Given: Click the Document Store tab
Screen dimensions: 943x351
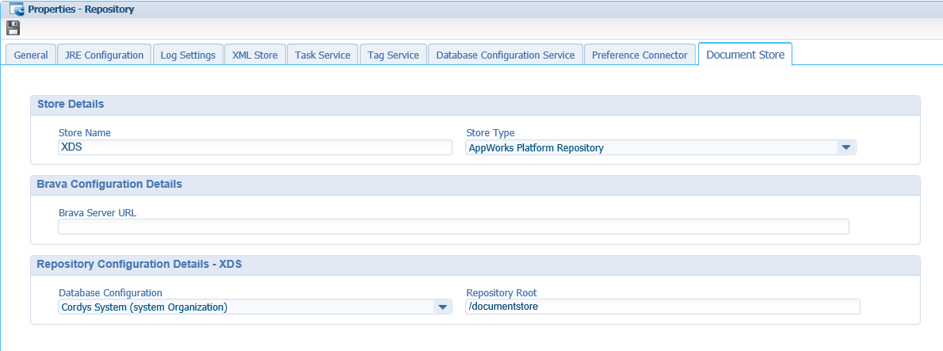Looking at the screenshot, I should point(745,55).
